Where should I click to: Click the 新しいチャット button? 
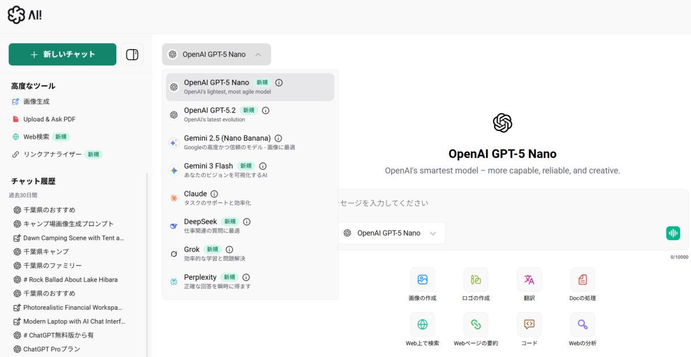62,55
